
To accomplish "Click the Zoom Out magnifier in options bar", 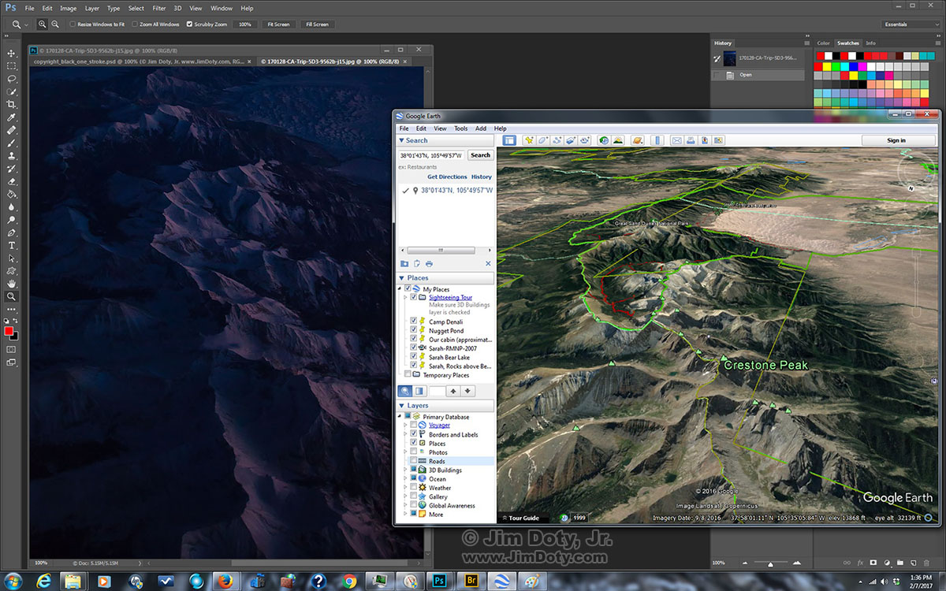I will pyautogui.click(x=55, y=24).
